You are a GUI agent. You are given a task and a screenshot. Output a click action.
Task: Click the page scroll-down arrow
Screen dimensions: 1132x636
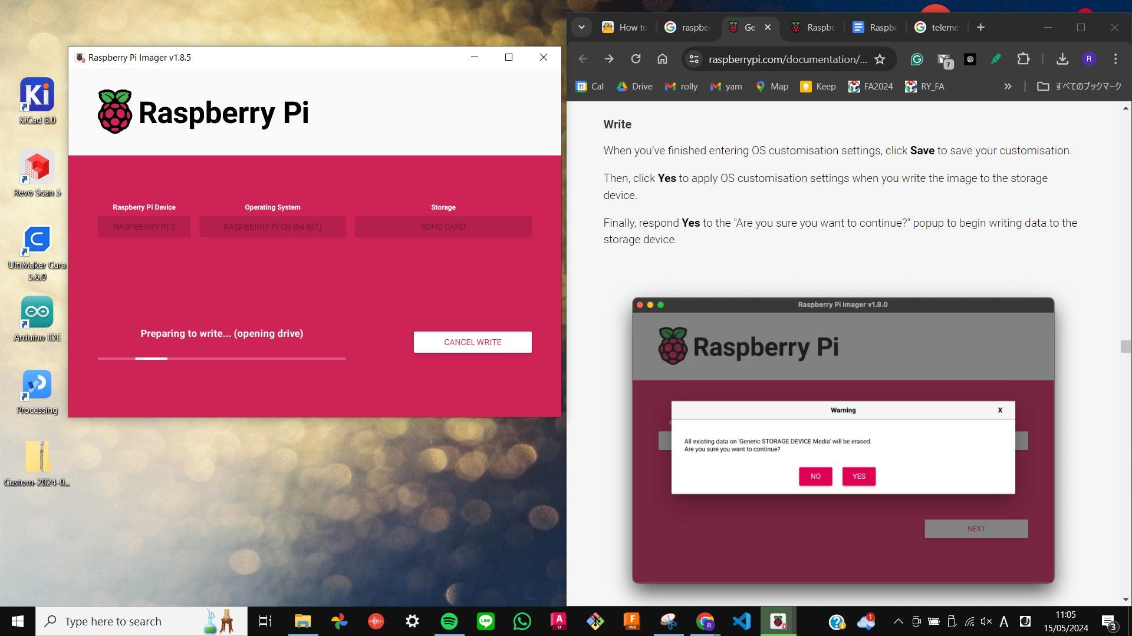(1126, 600)
